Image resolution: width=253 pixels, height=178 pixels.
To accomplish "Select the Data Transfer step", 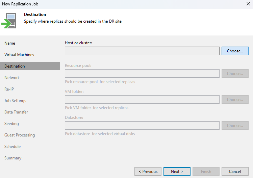I will pyautogui.click(x=16, y=112).
